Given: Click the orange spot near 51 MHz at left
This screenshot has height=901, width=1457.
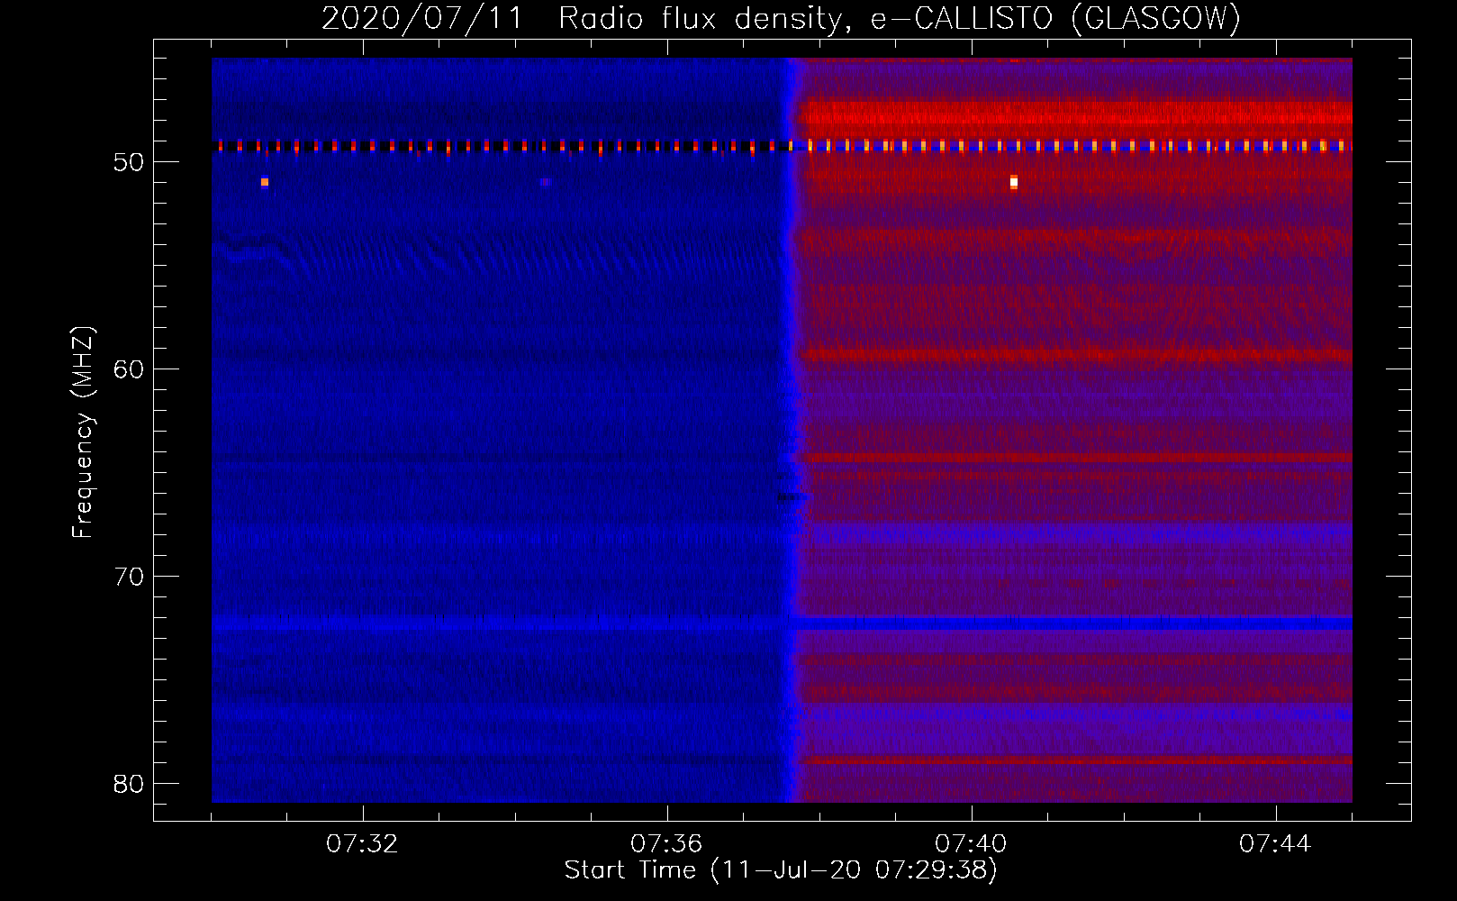Looking at the screenshot, I should point(265,182).
